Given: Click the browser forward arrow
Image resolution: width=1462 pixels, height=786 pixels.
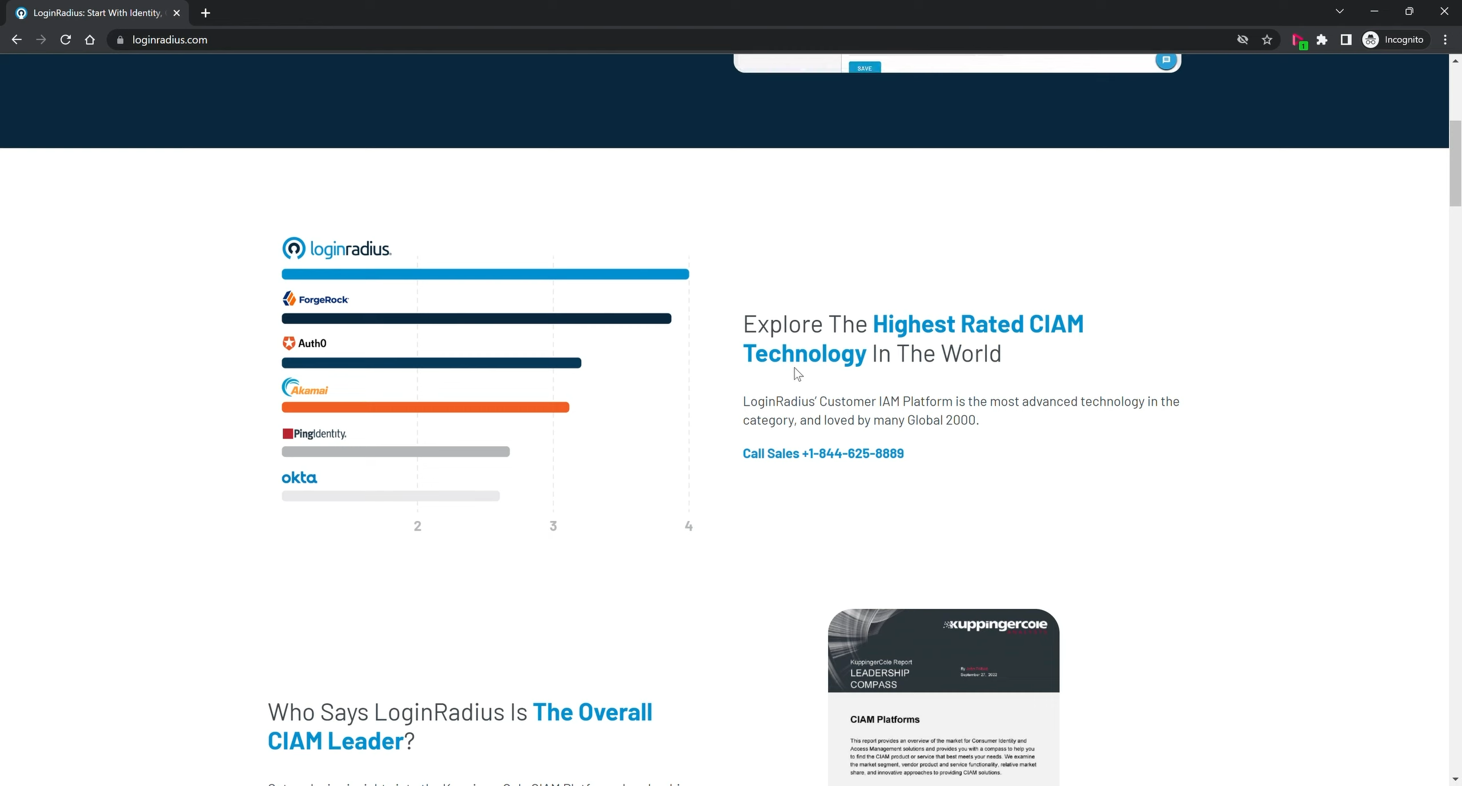Looking at the screenshot, I should [x=41, y=39].
